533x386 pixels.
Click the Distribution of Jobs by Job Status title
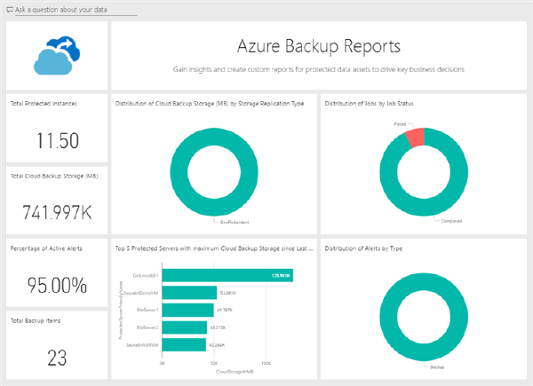click(x=370, y=104)
